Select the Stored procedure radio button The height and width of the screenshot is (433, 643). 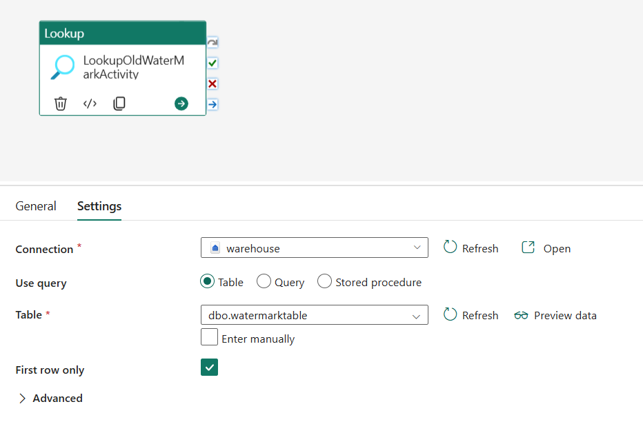[324, 281]
